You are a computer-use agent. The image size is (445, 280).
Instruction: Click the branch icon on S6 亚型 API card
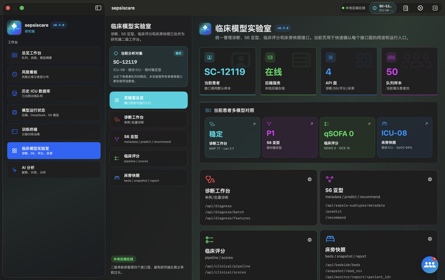329,179
